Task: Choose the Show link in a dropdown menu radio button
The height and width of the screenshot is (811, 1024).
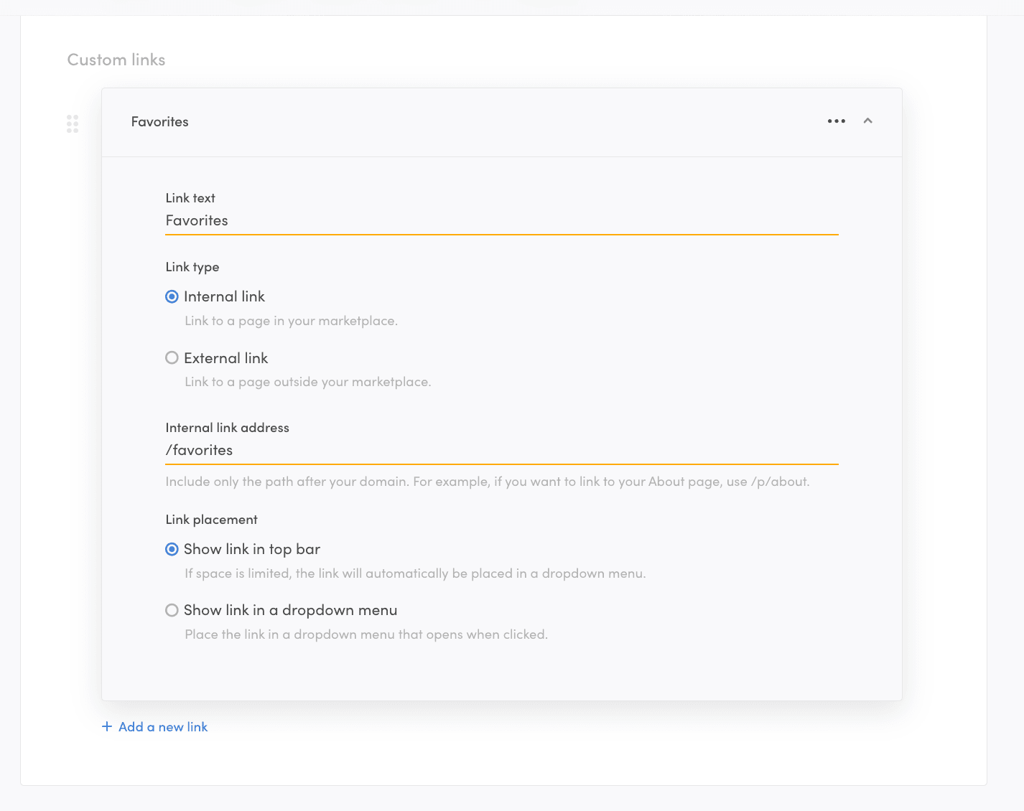Action: [x=172, y=610]
